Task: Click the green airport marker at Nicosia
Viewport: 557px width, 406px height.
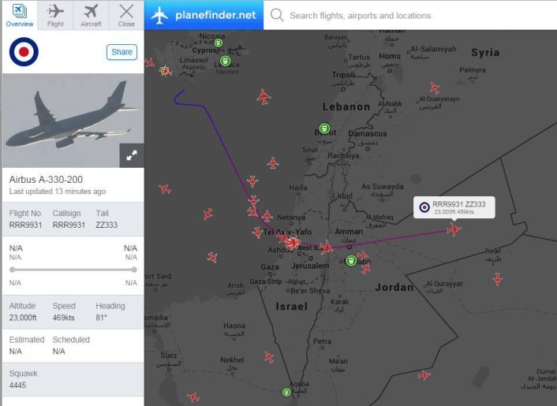Action: coord(219,43)
